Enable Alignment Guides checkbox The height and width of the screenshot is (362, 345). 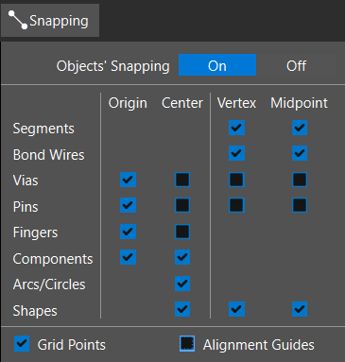pyautogui.click(x=187, y=343)
